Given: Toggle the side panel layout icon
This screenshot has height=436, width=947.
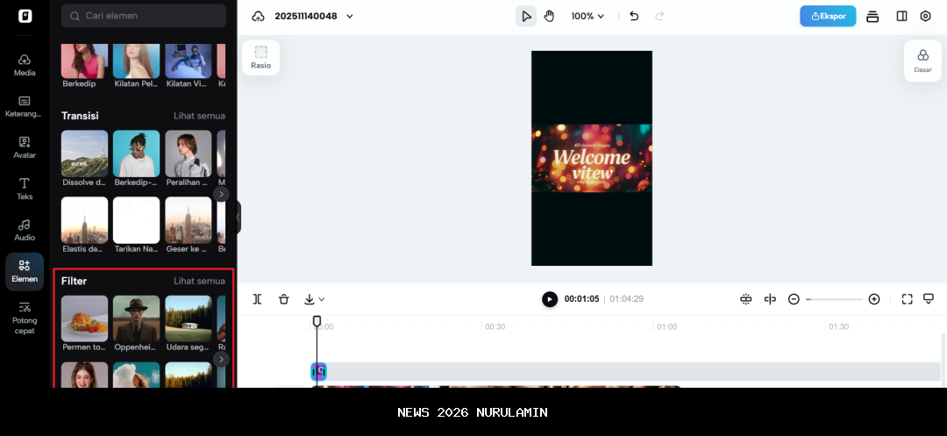Looking at the screenshot, I should (901, 16).
